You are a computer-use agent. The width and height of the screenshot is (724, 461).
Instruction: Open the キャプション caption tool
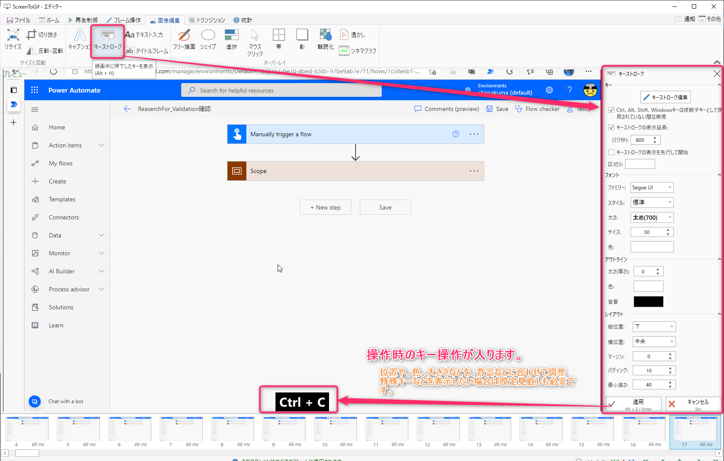click(80, 39)
